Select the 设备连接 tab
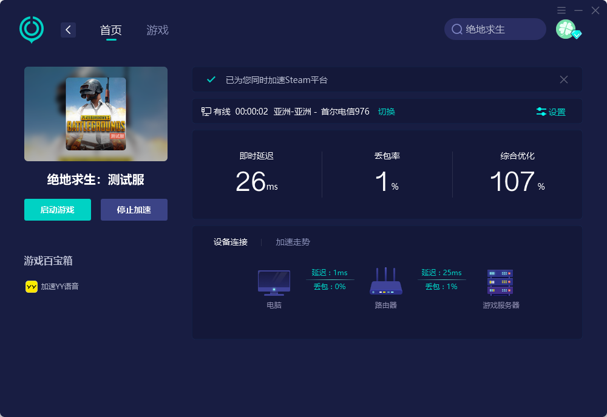 [x=230, y=242]
